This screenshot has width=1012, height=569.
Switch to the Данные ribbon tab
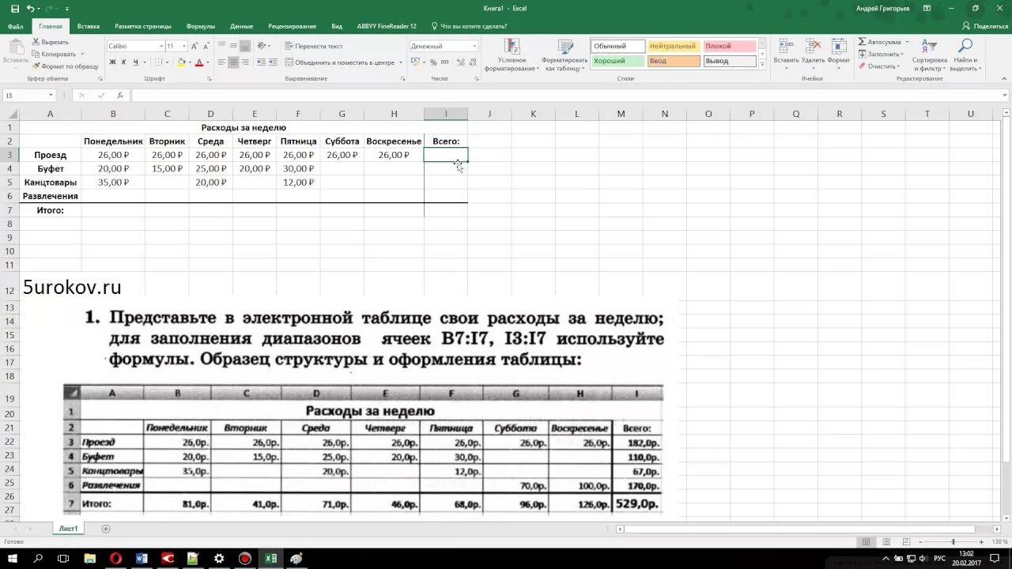tap(242, 26)
